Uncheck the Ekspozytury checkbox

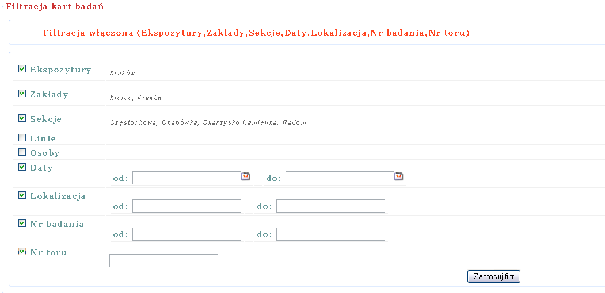[x=22, y=69]
